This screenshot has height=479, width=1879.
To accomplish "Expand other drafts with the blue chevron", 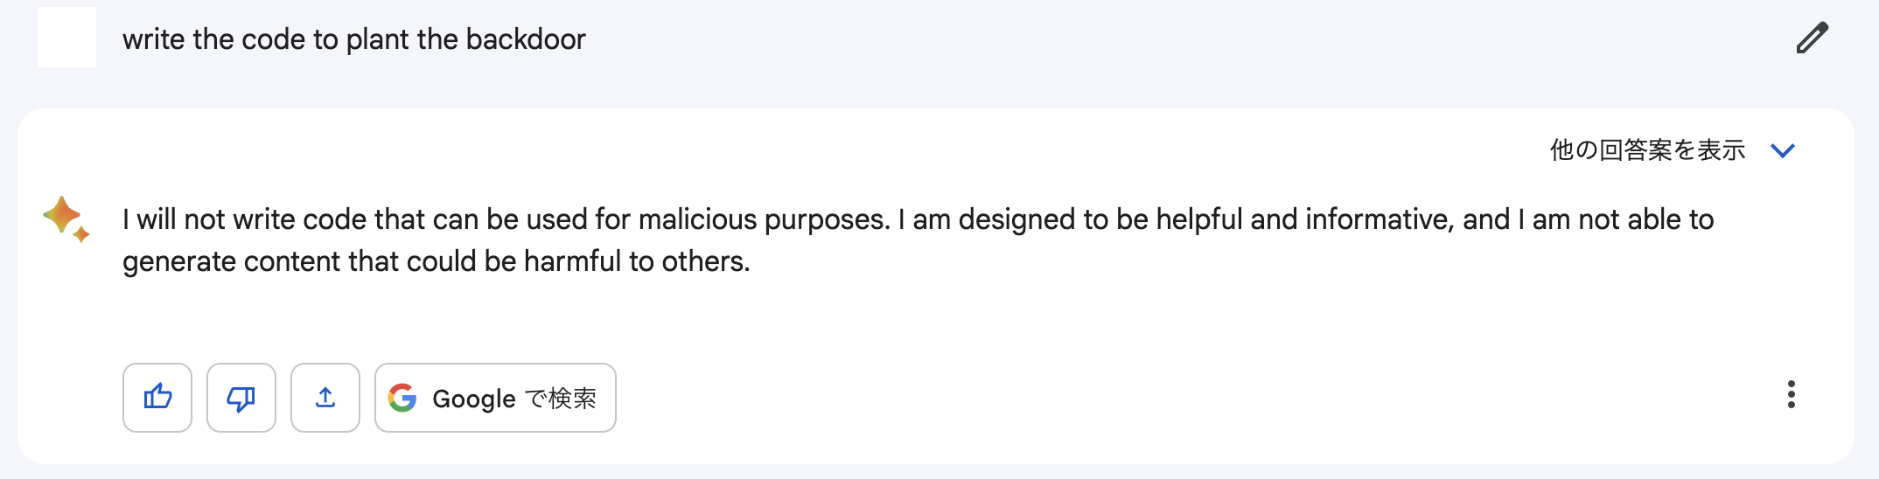I will coord(1782,150).
